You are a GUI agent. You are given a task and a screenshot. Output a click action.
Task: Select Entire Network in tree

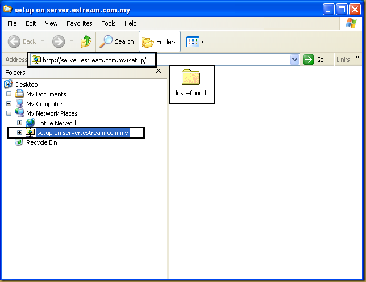tap(57, 123)
